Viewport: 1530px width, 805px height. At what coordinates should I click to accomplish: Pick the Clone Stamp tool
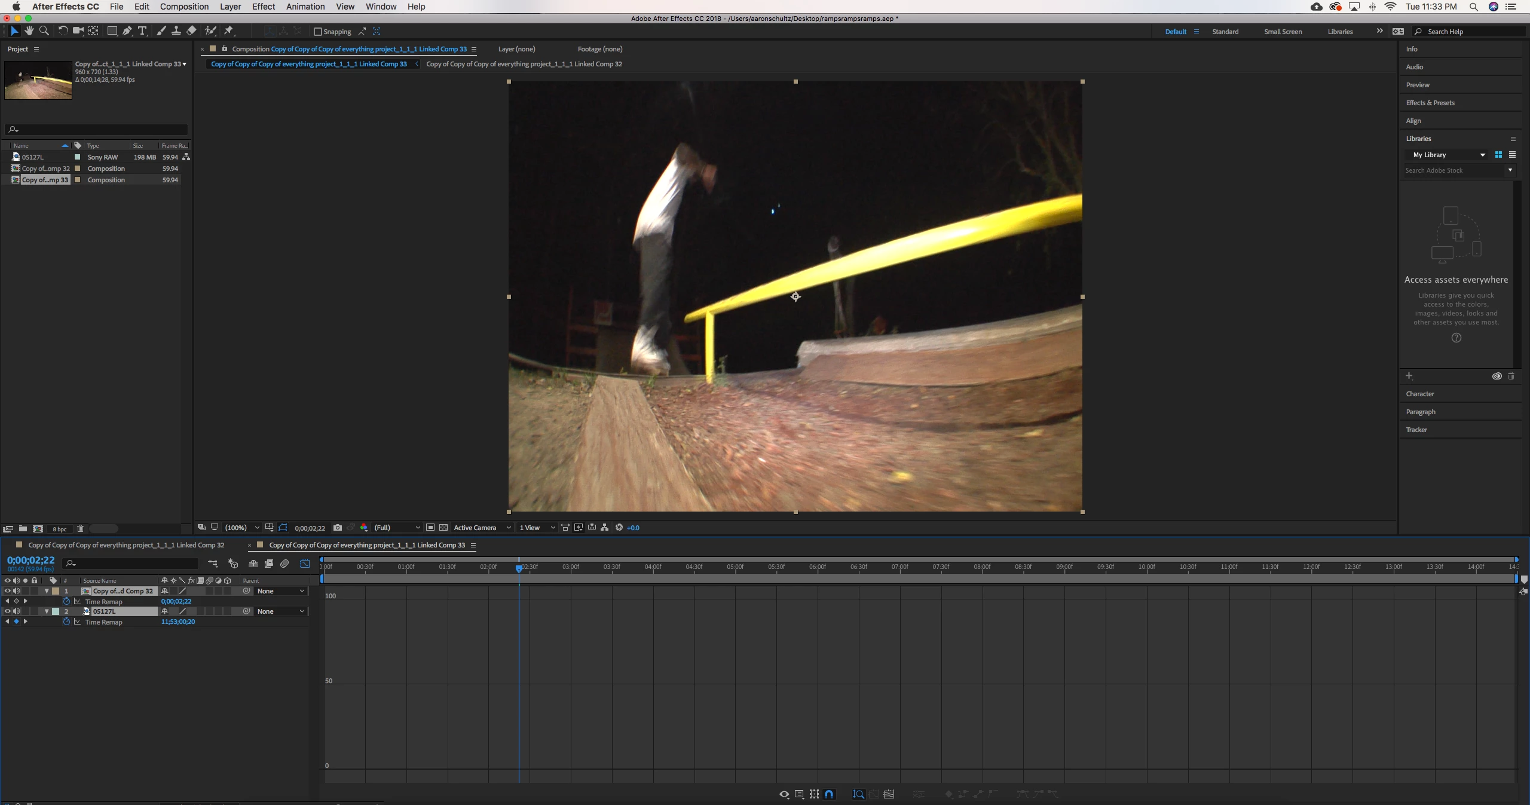[x=176, y=31]
